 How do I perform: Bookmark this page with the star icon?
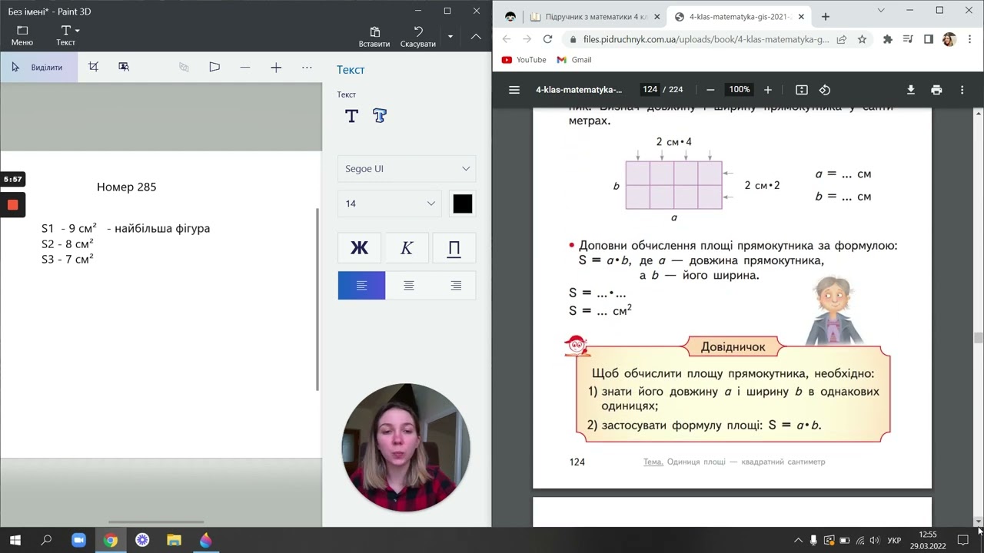(863, 39)
